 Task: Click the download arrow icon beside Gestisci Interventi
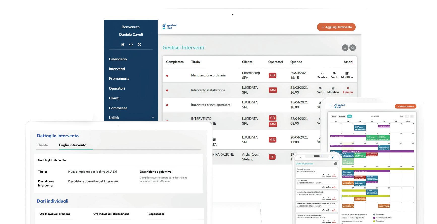(x=345, y=48)
